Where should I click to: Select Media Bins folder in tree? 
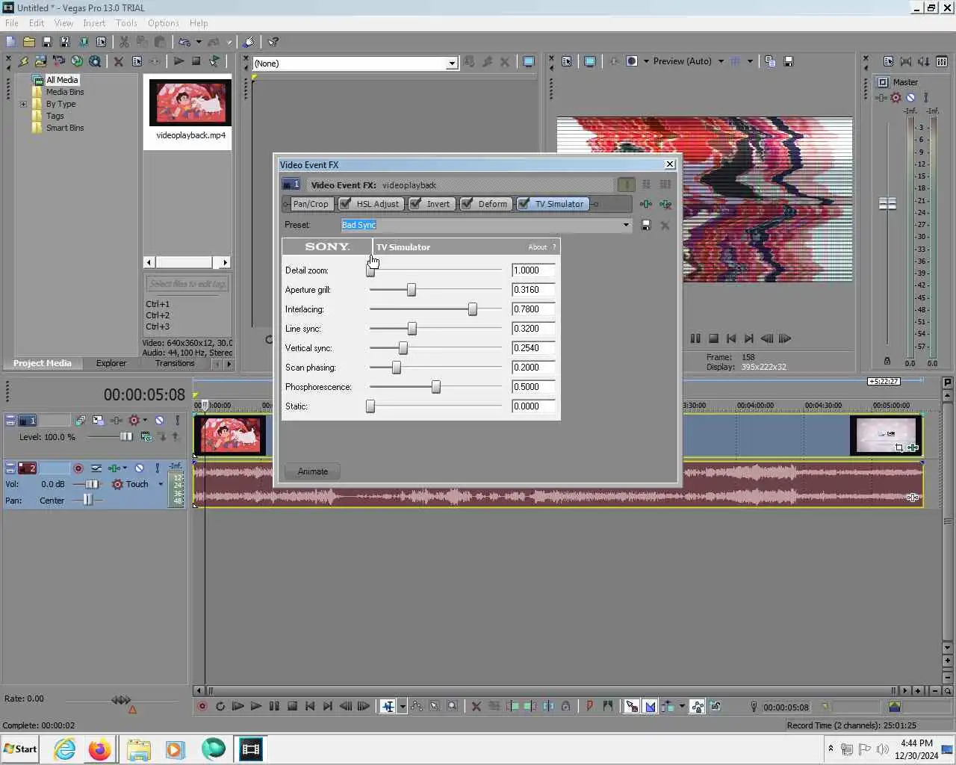point(65,92)
